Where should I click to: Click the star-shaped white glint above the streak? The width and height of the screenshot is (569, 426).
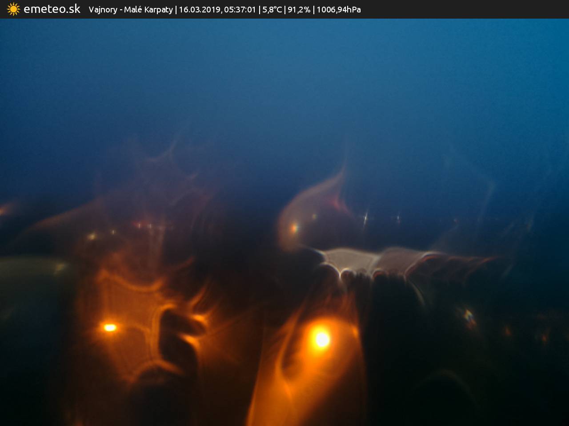point(365,217)
